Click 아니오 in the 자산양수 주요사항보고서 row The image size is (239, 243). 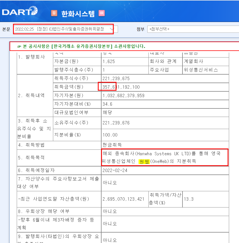click(x=110, y=183)
